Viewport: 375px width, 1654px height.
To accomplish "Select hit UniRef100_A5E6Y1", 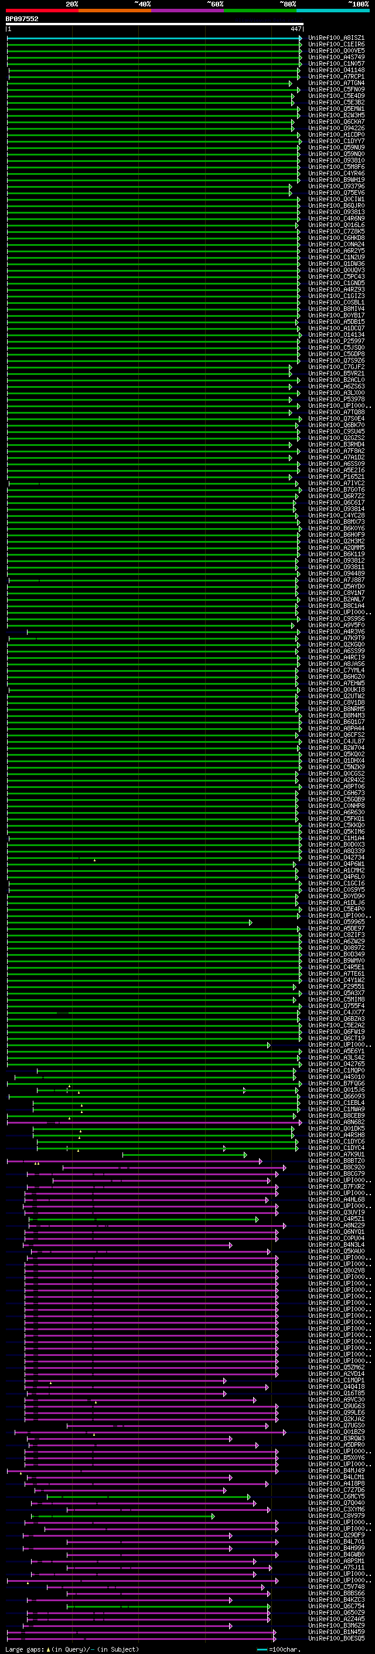I will tap(336, 1052).
